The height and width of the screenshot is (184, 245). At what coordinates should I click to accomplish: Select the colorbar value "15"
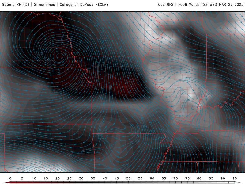tap(46, 178)
